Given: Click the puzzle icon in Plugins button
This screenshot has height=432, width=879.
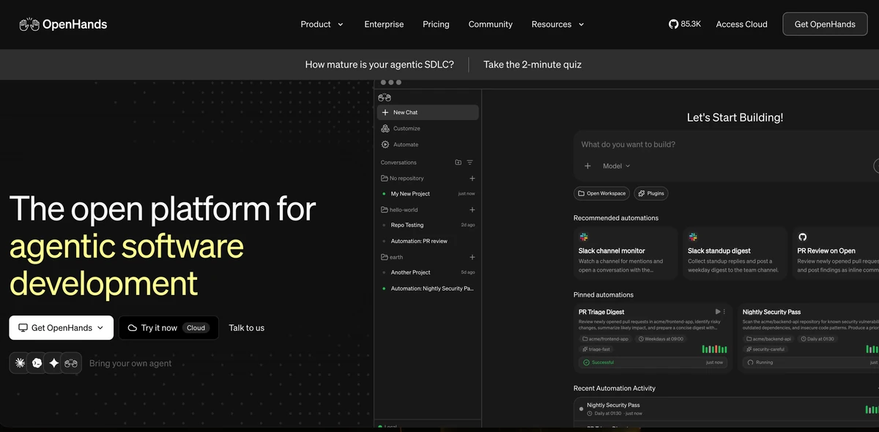Looking at the screenshot, I should point(641,193).
